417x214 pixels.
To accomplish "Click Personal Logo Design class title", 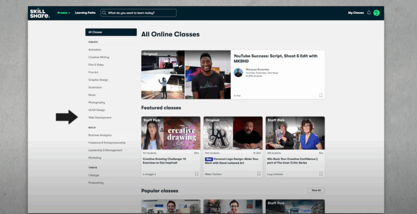I will point(231,161).
